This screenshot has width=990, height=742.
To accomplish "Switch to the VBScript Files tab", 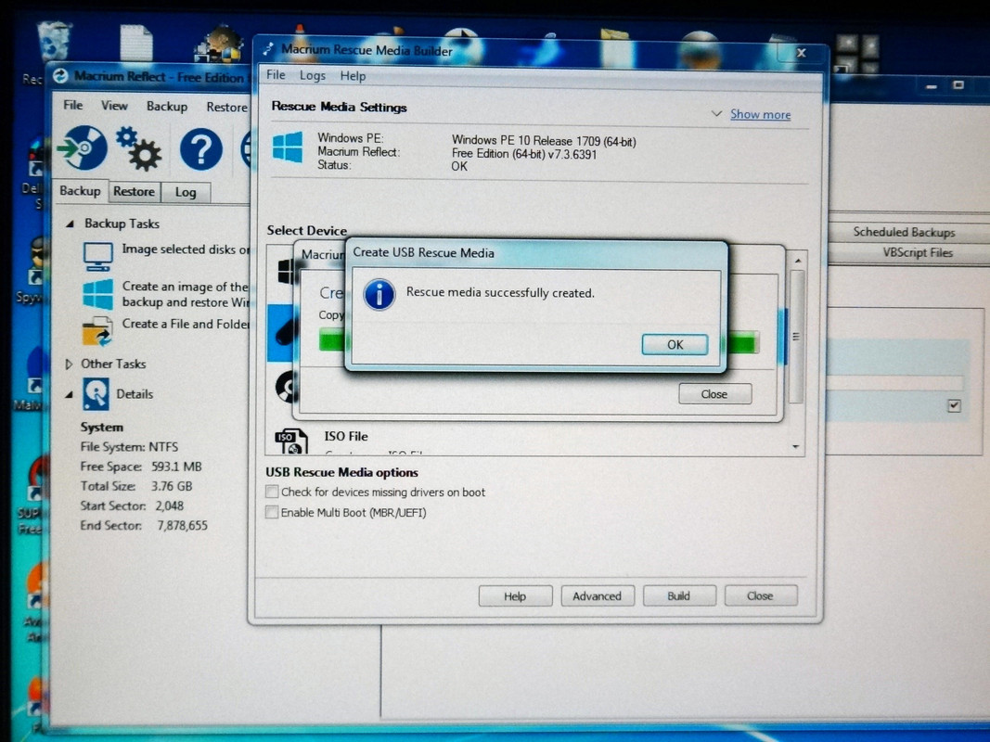I will click(918, 252).
